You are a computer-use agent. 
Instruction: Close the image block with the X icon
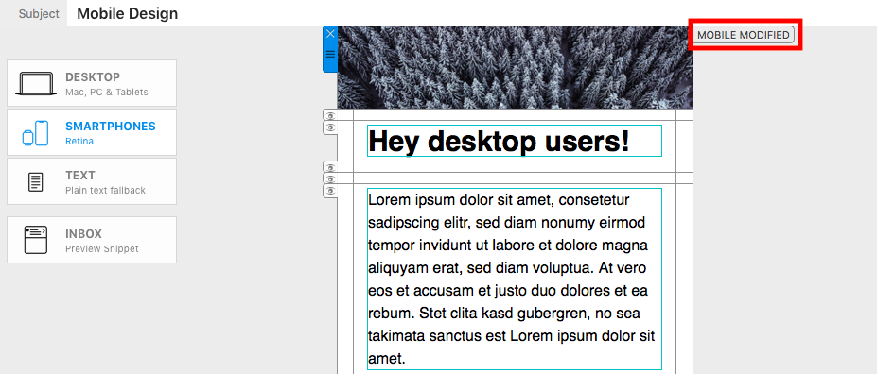pos(330,34)
